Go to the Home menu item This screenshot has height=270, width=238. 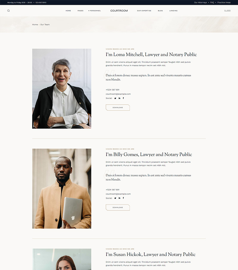click(68, 11)
